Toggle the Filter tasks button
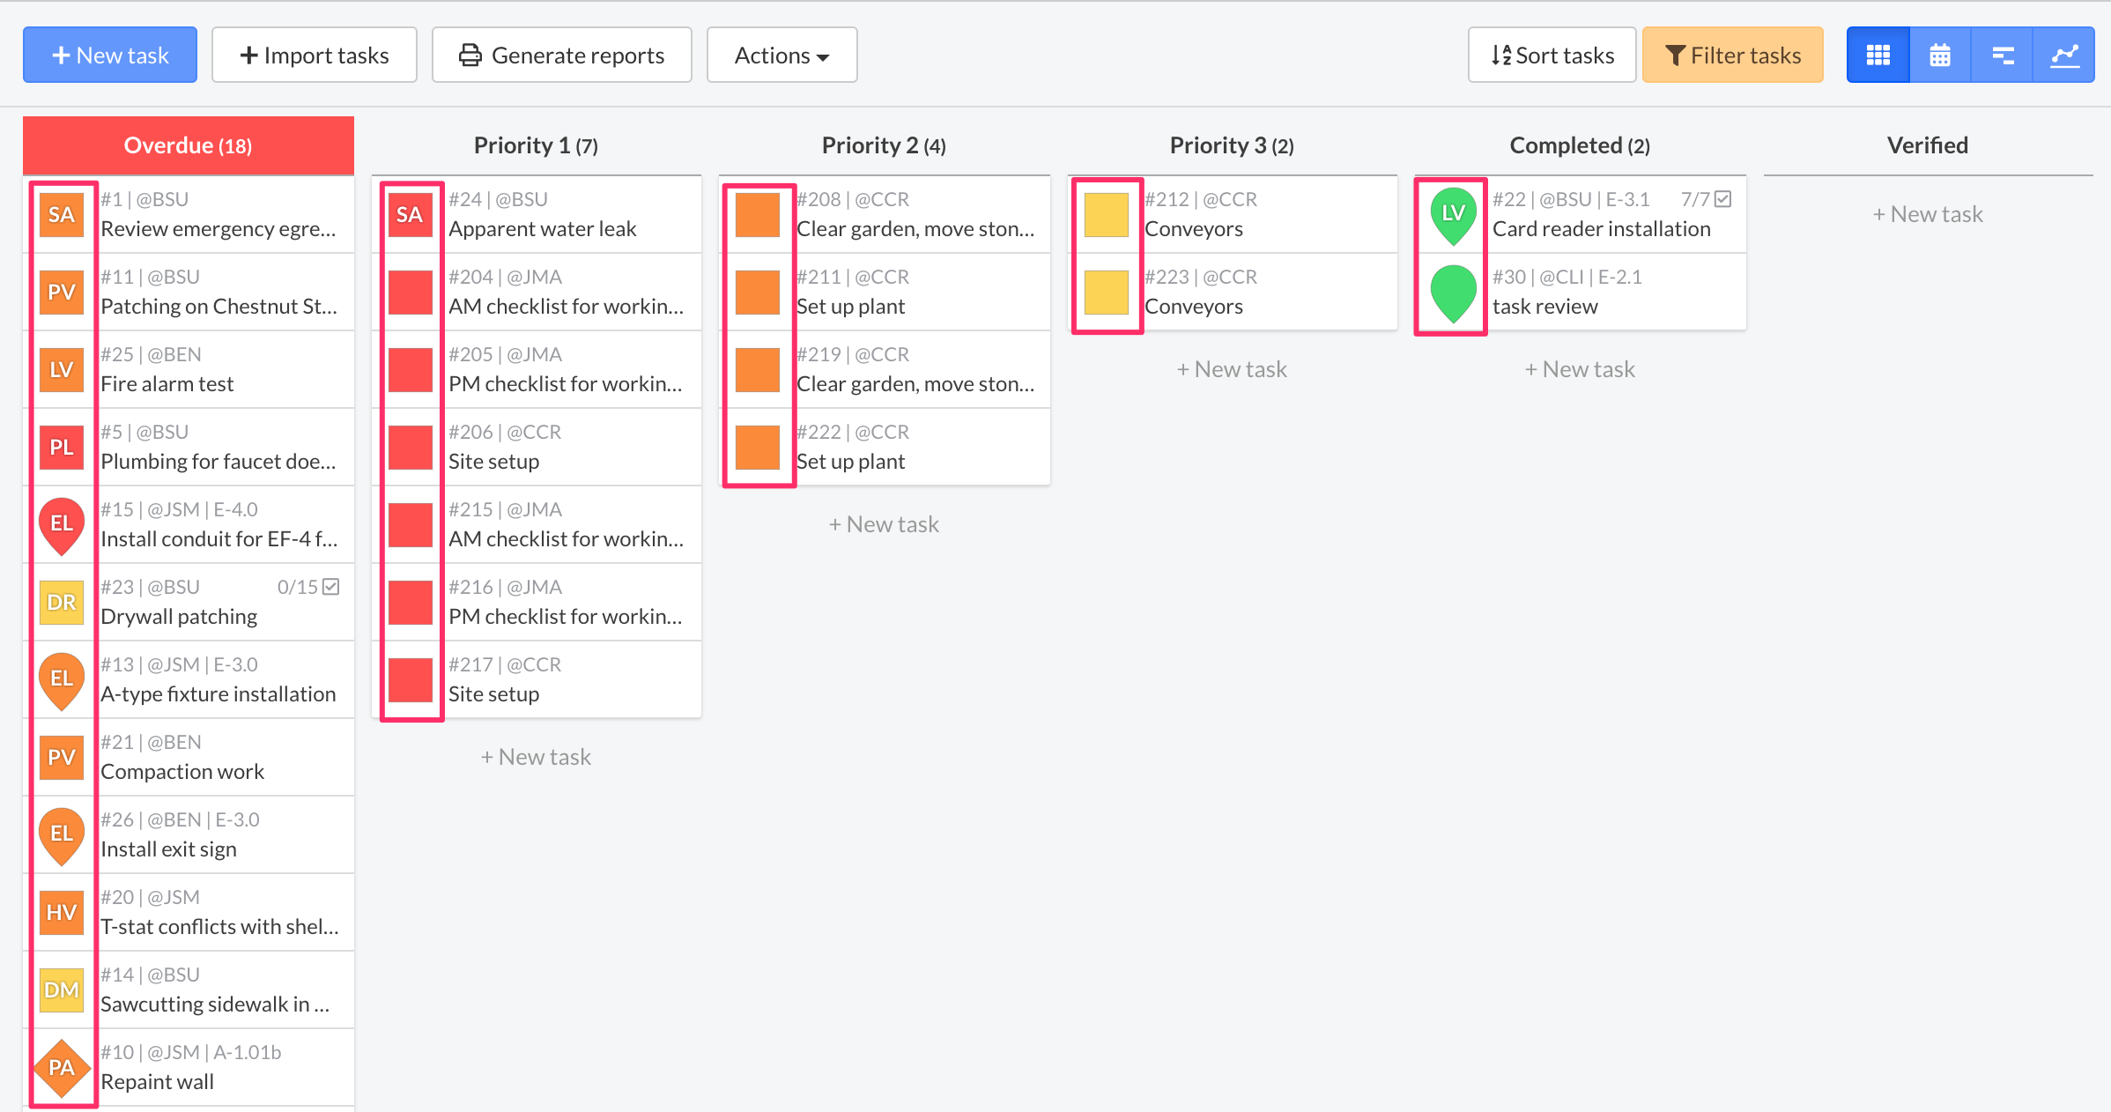The width and height of the screenshot is (2111, 1112). 1732,56
